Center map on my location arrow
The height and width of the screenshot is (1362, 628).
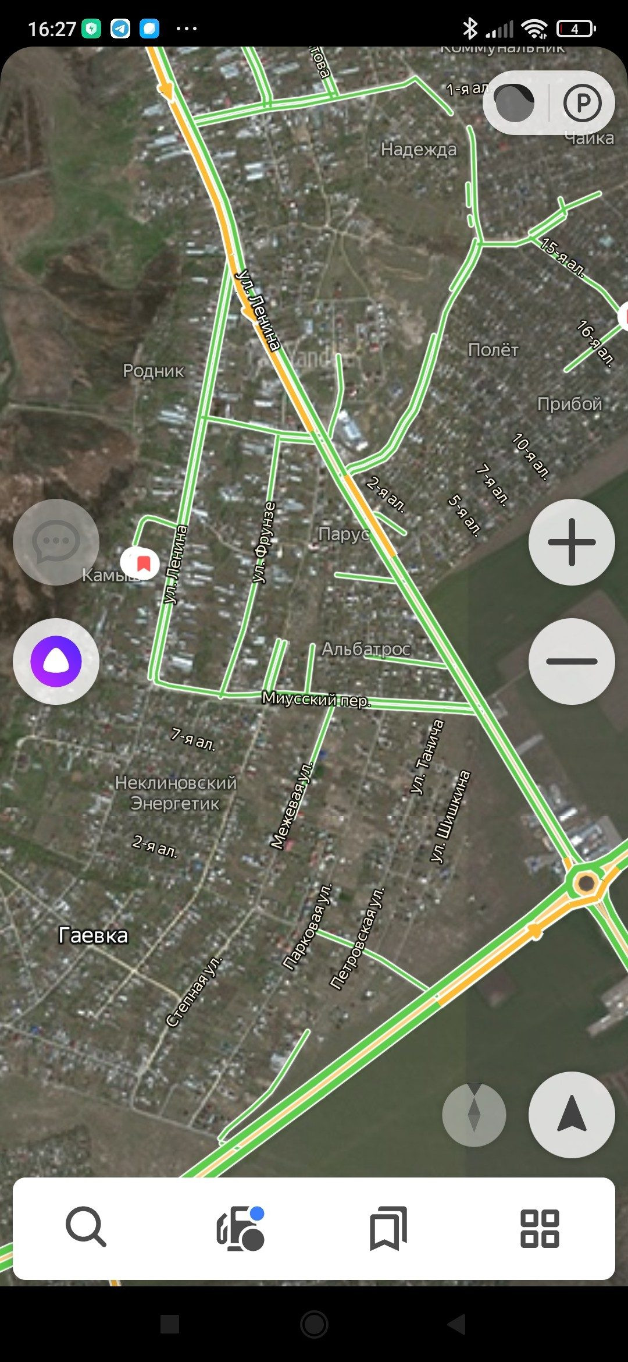[x=572, y=1115]
